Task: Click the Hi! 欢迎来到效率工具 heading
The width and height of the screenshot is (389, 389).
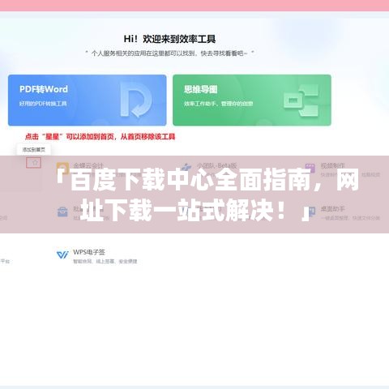Action: [169, 39]
